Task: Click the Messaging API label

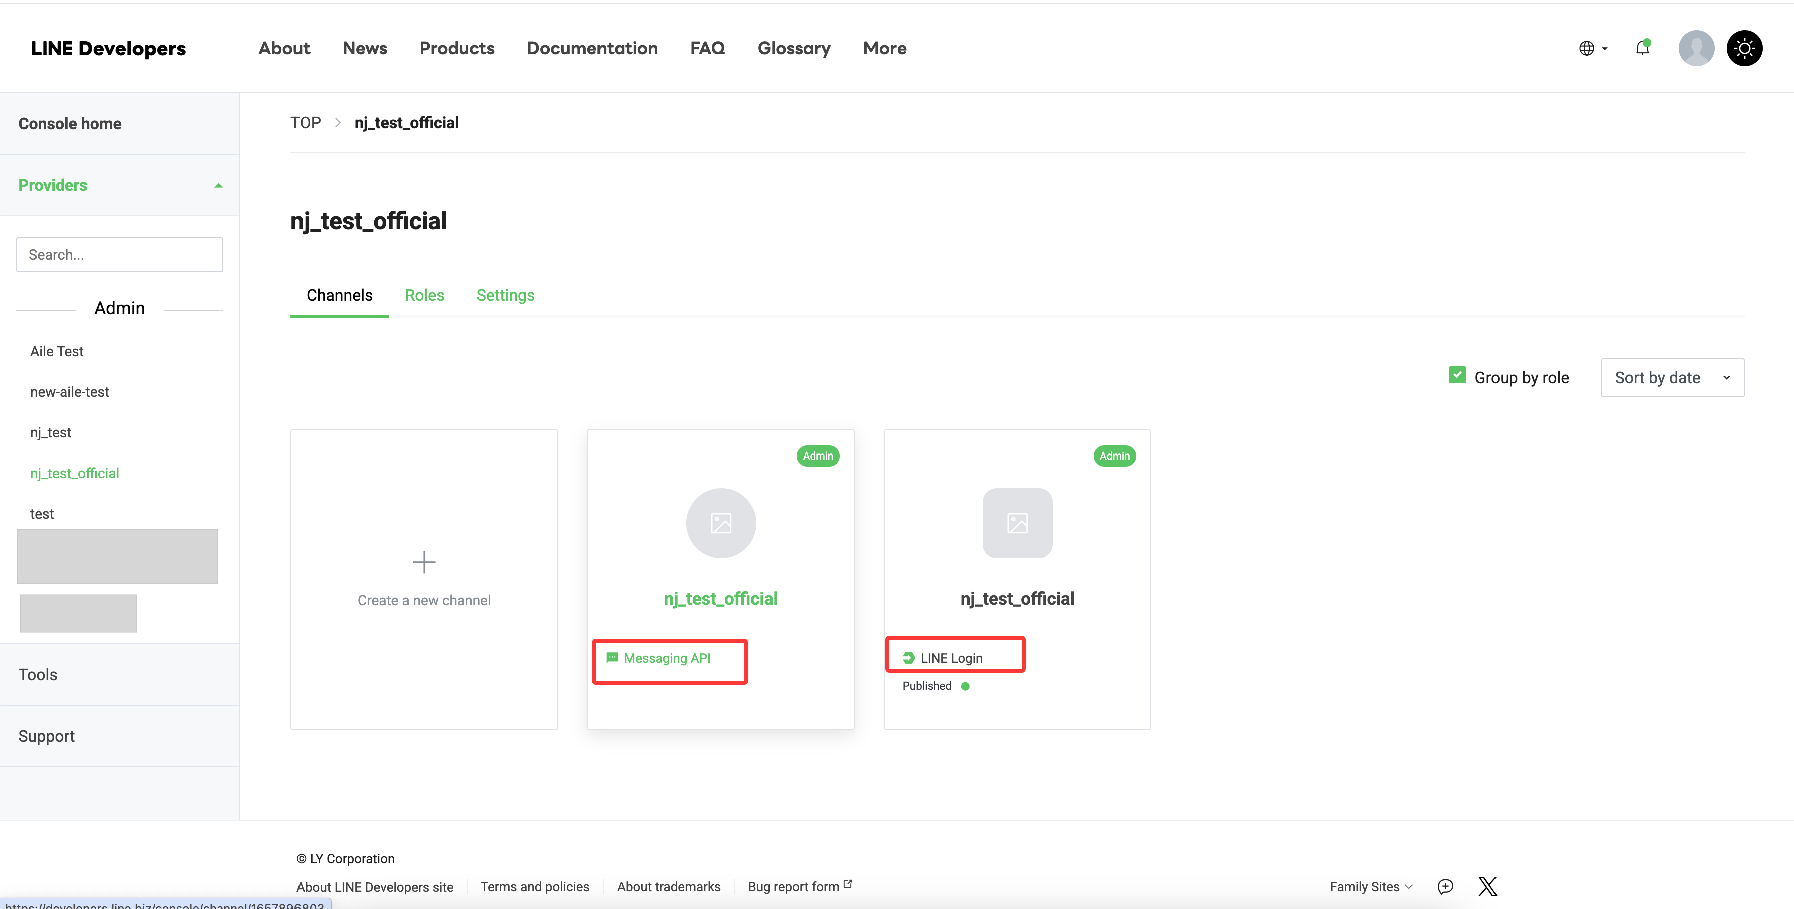Action: click(667, 658)
